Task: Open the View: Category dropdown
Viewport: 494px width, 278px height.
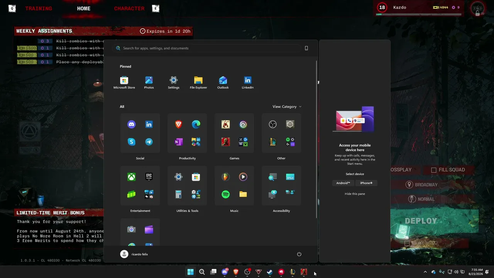Action: point(287,107)
